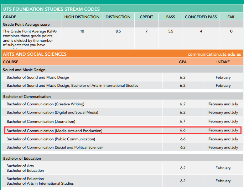This screenshot has height=190, width=244.
Task: Click the Sound and Music Design section heading
Action: tap(24, 70)
